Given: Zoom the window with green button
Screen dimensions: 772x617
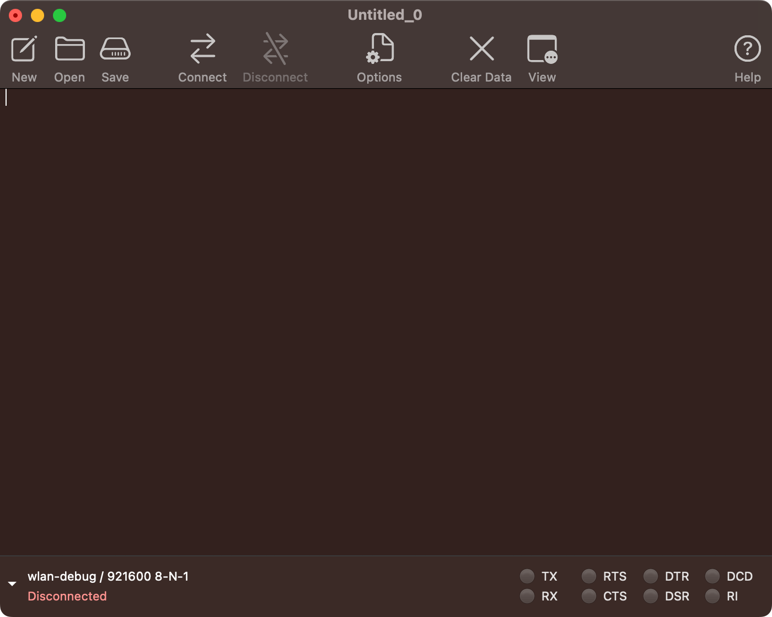Looking at the screenshot, I should (x=60, y=15).
